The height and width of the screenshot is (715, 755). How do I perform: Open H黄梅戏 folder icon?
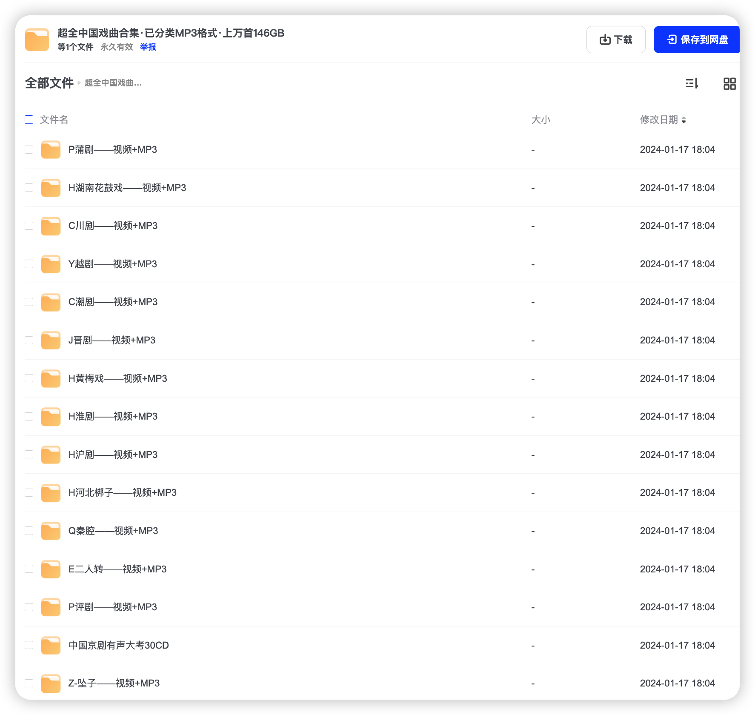(51, 378)
